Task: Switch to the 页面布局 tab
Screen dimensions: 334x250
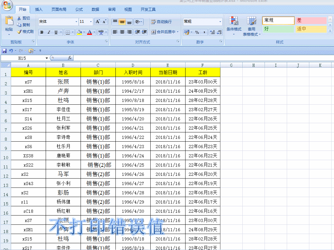Action: (59, 9)
